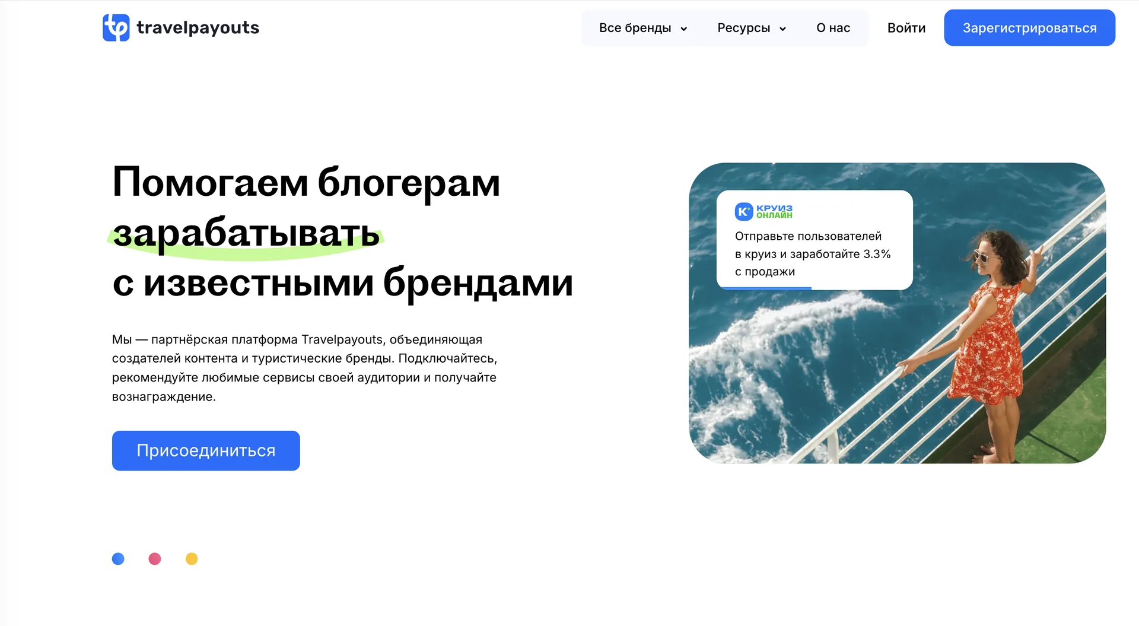Click the heading line с известными брендами
Screen dimensions: 1139x626
[343, 282]
